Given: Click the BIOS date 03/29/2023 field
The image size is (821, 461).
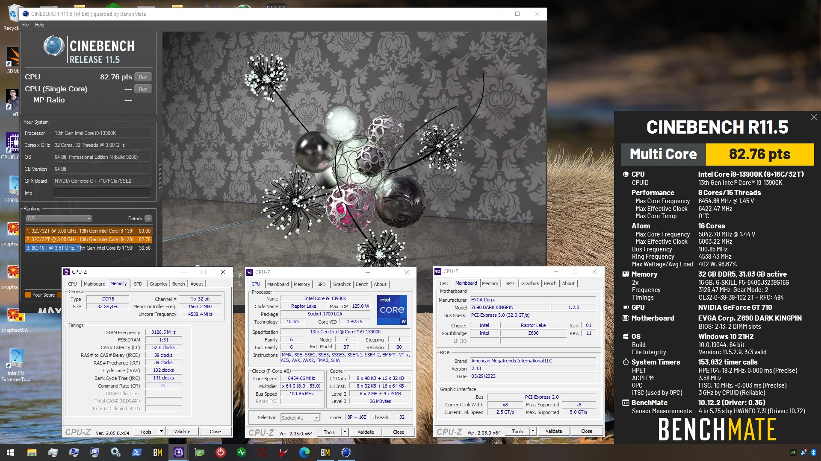Looking at the screenshot, I should pyautogui.click(x=533, y=376).
